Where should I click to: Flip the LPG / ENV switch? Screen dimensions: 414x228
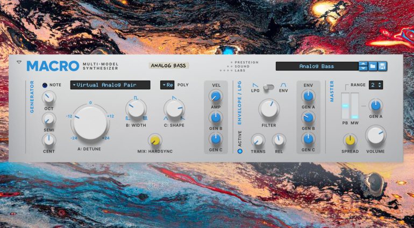point(268,86)
